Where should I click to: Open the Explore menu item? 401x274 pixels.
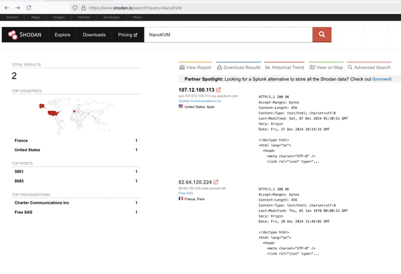coord(62,35)
